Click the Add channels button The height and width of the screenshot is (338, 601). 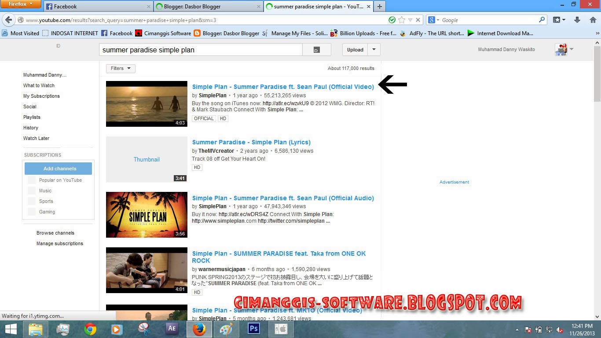(x=58, y=169)
